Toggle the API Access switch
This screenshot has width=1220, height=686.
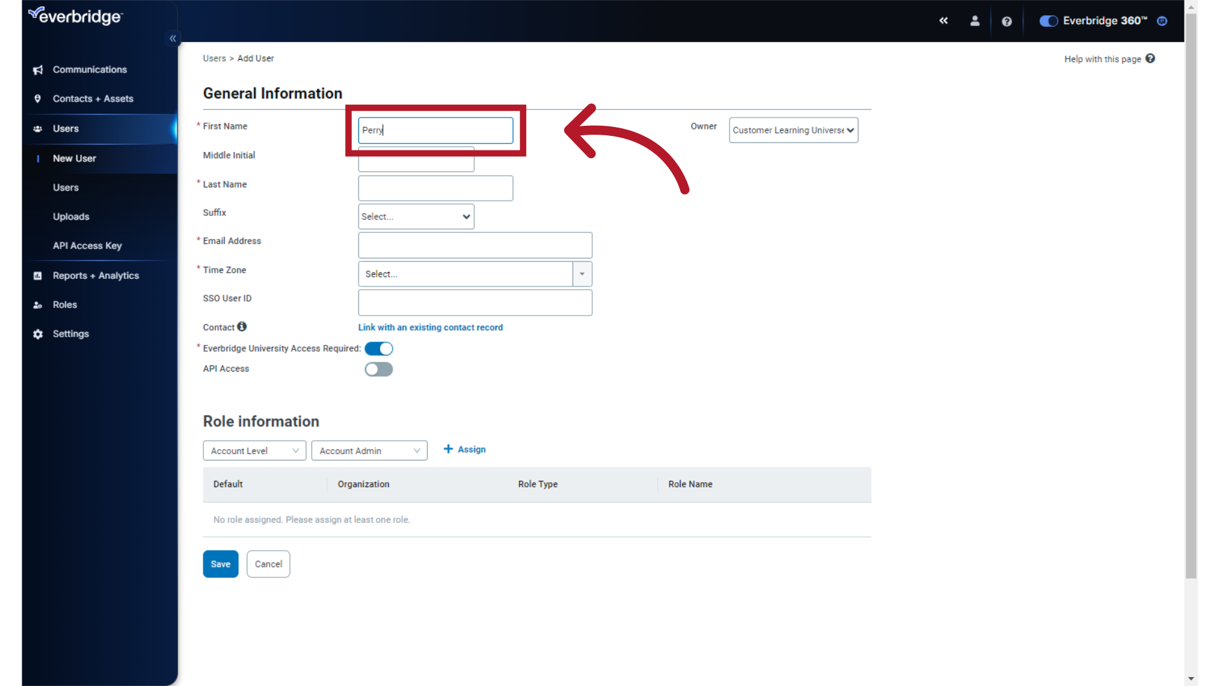379,368
